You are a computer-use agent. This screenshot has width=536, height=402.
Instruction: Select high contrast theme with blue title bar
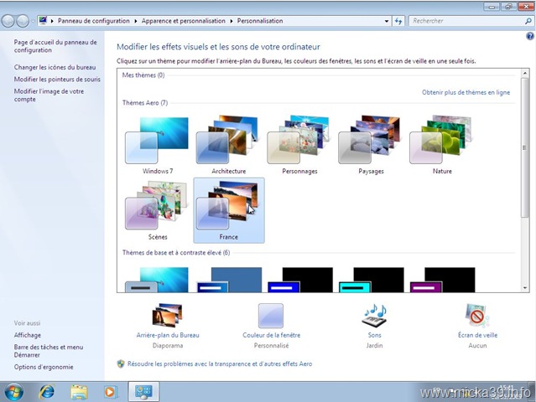coord(300,280)
